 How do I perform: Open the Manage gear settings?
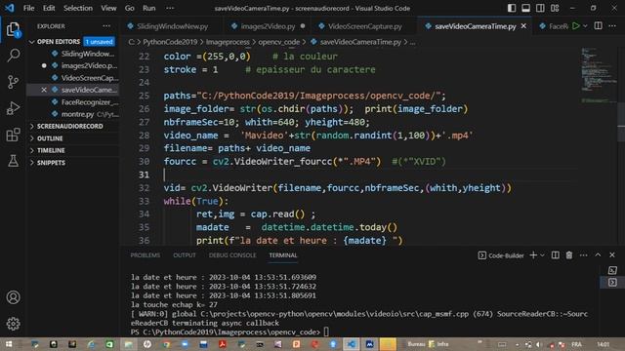(13, 324)
